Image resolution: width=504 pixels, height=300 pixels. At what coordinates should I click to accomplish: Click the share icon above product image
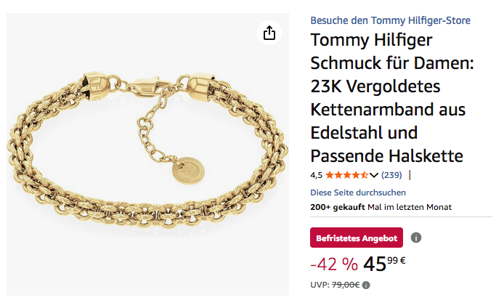click(x=269, y=33)
